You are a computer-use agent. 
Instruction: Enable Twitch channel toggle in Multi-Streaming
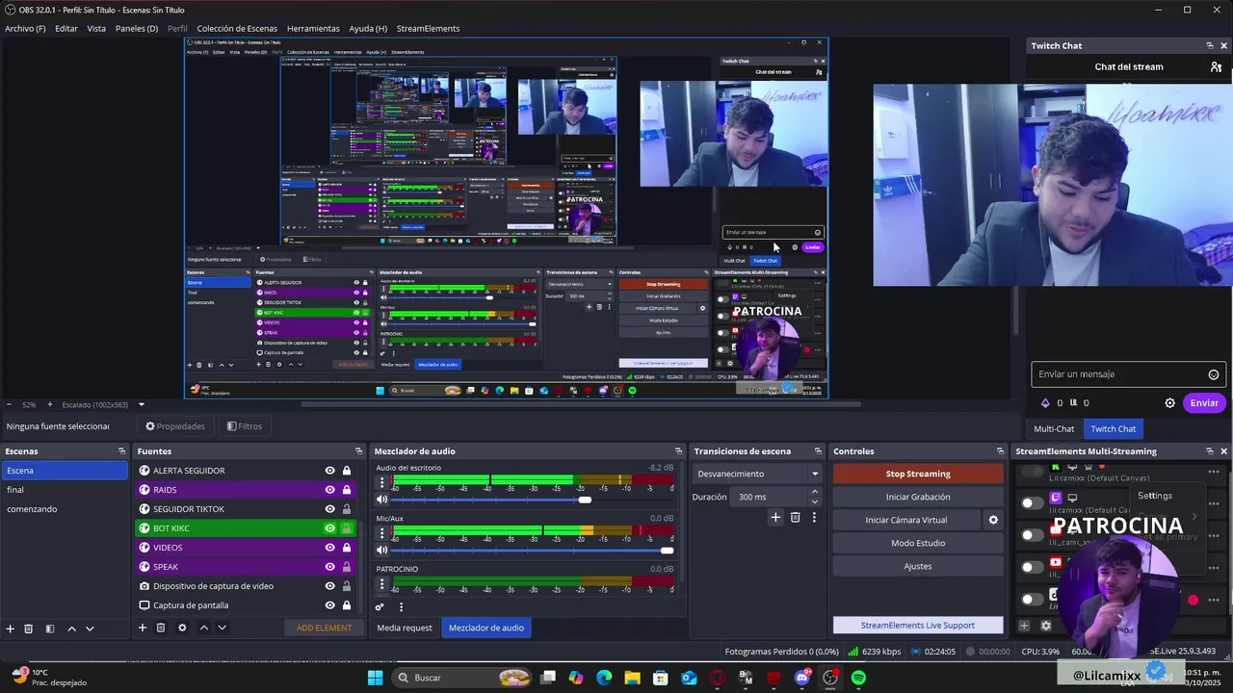click(1033, 502)
